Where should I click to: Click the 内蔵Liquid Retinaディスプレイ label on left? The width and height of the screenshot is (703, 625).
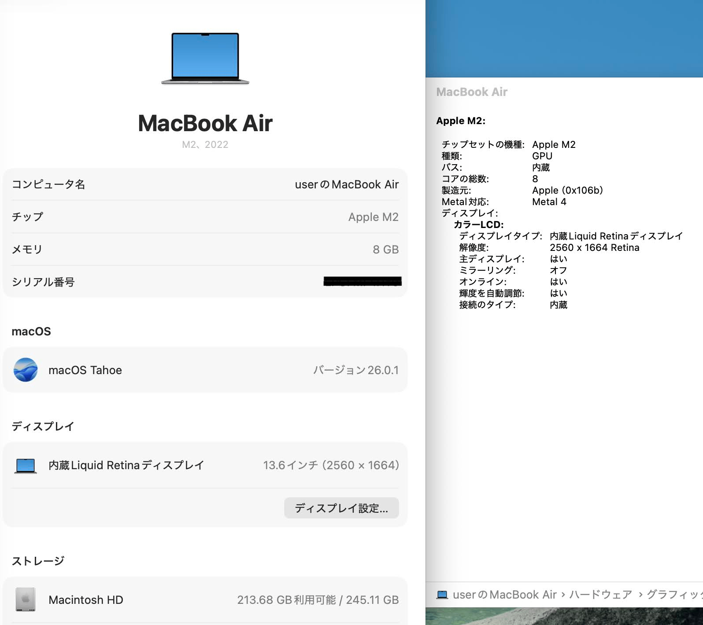point(126,465)
